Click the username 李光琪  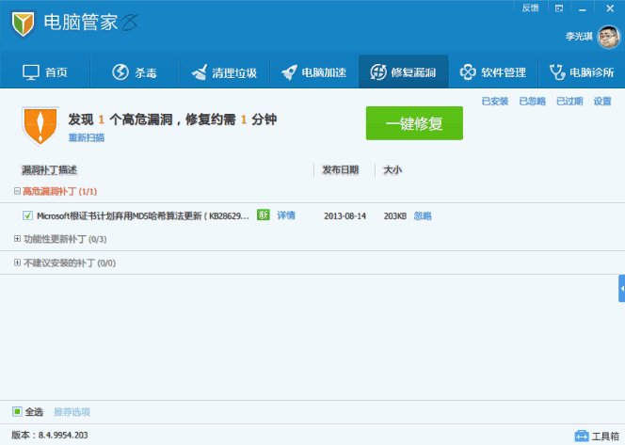tap(579, 37)
